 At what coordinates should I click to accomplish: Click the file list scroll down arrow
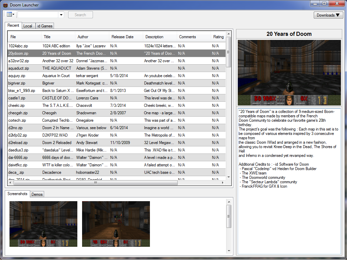[x=229, y=177]
